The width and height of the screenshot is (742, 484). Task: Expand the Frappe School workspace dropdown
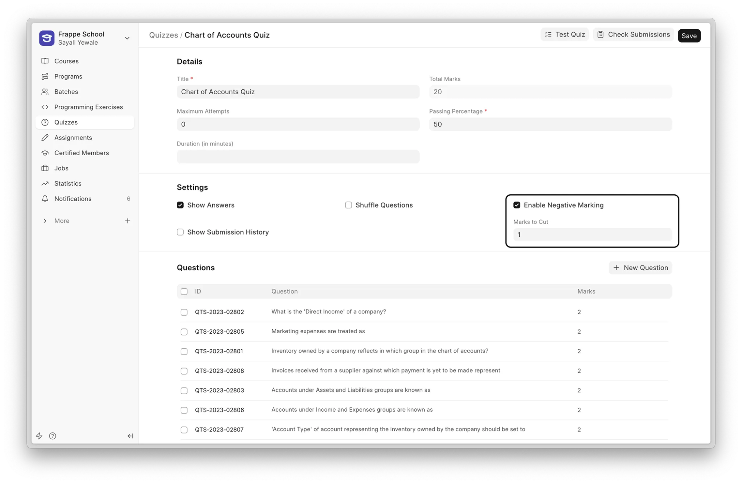[x=127, y=38]
